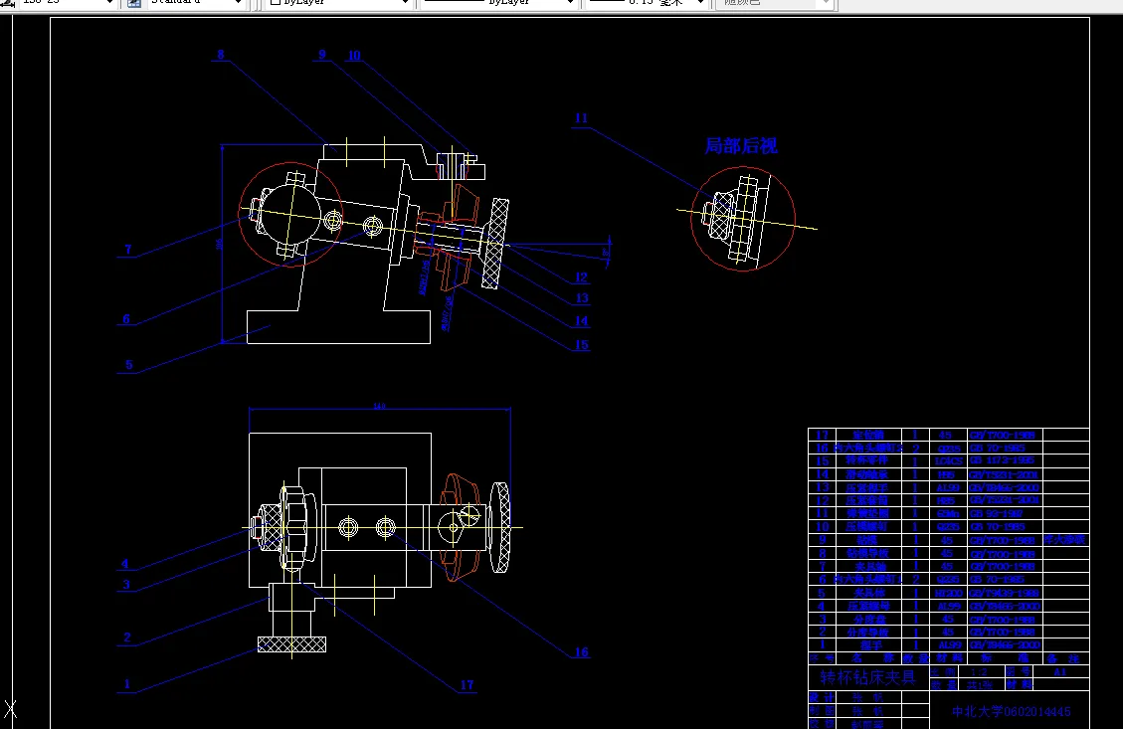Select callout number 16 in the top view
The height and width of the screenshot is (729, 1123).
pos(582,652)
